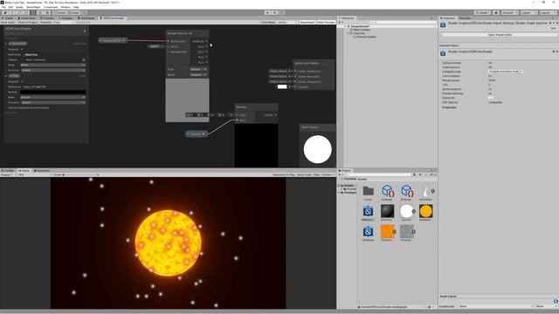Switch to the Animation tab
The height and width of the screenshot is (314, 559).
coord(43,171)
